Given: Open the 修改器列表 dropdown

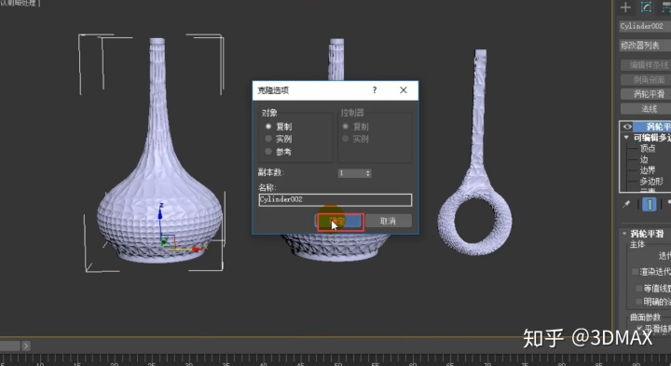Looking at the screenshot, I should point(645,45).
